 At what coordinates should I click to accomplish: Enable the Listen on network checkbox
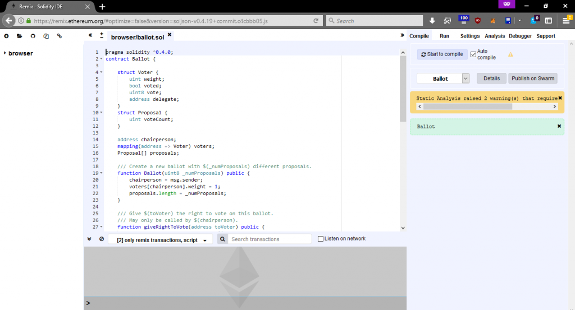[321, 239]
